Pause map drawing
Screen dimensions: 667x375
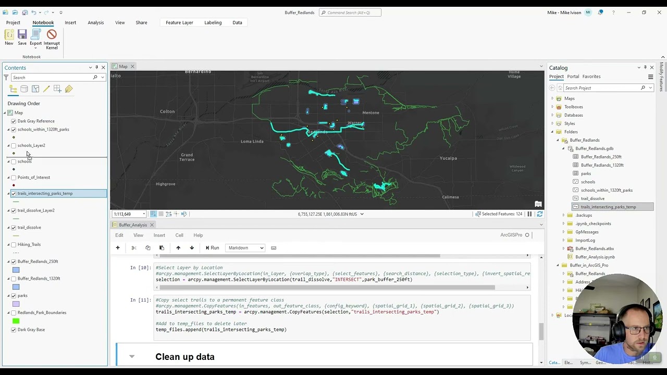point(529,214)
